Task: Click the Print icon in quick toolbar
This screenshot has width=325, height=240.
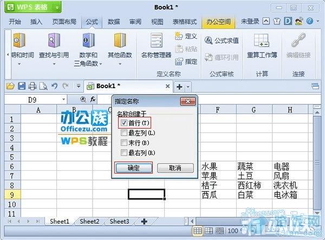Action: click(x=32, y=86)
